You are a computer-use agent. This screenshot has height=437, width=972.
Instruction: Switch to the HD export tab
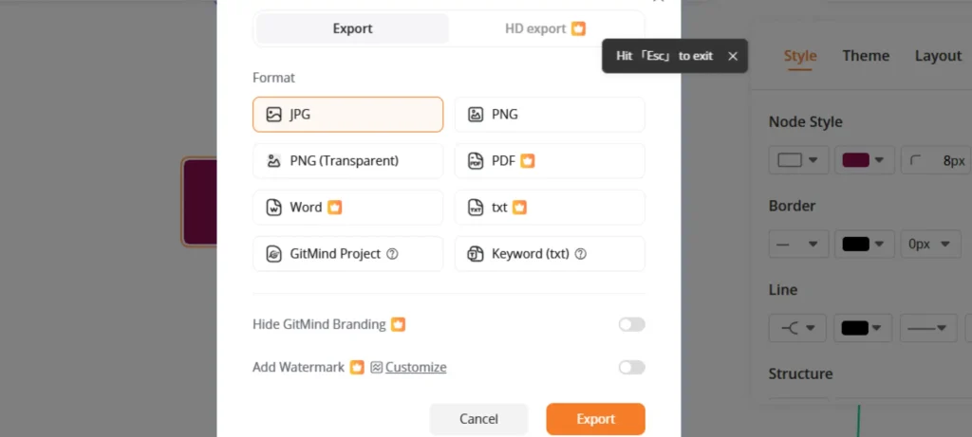[x=546, y=28]
